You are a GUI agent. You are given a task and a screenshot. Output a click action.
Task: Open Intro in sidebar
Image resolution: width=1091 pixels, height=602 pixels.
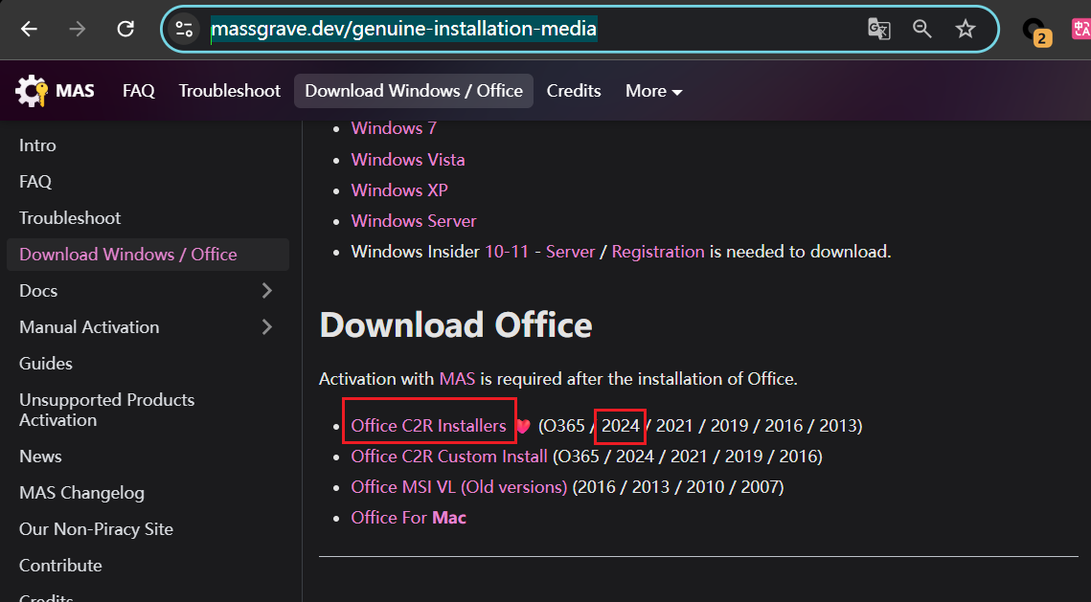click(x=37, y=145)
